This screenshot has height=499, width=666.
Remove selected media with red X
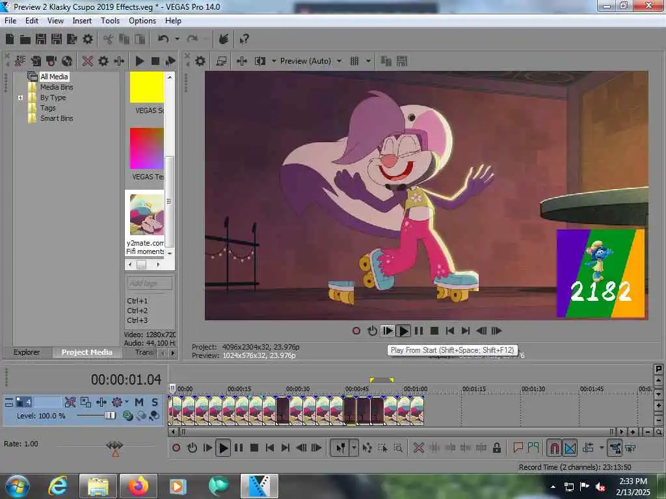(x=88, y=62)
